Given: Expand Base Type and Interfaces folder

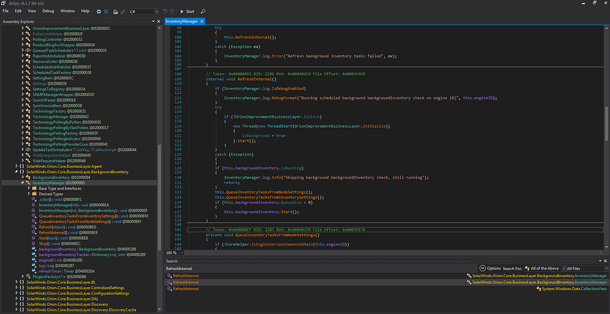Looking at the screenshot, I should 29,188.
